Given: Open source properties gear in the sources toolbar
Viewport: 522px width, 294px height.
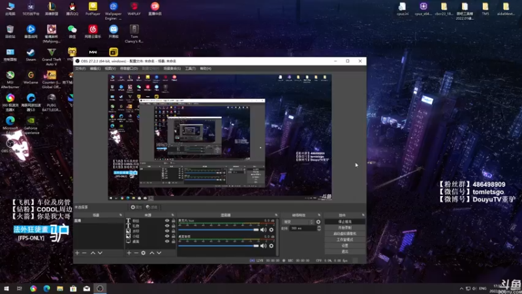Looking at the screenshot, I should 143,253.
